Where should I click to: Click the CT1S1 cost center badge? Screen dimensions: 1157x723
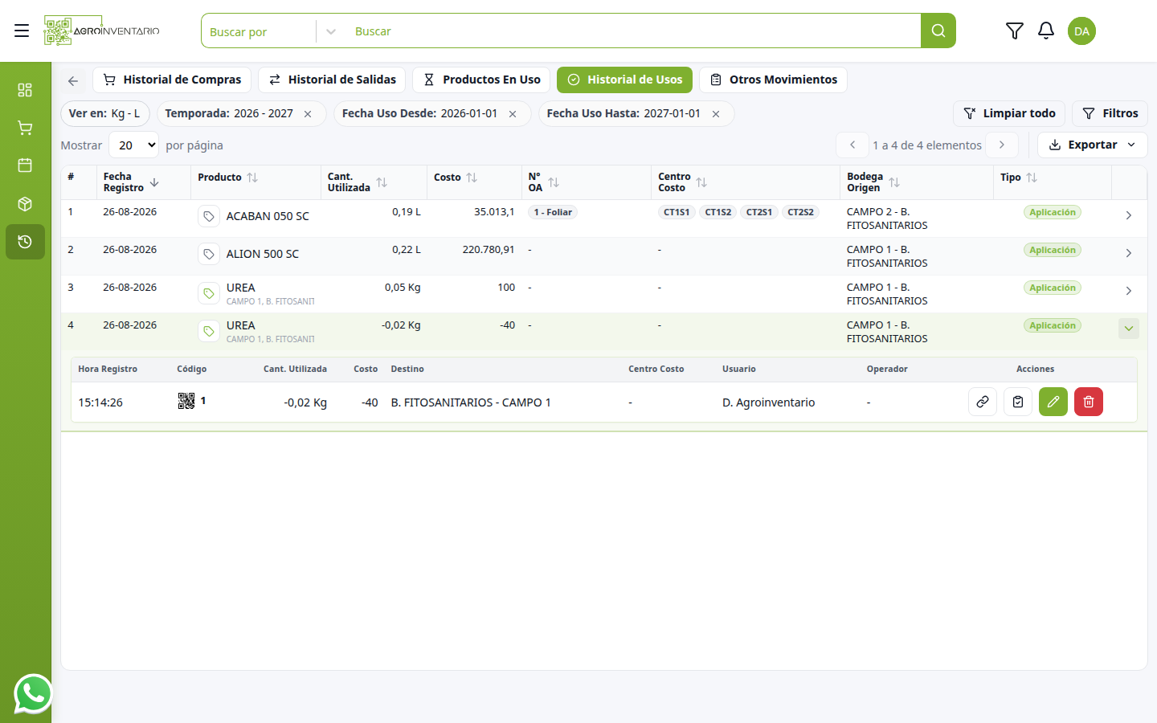tap(677, 212)
